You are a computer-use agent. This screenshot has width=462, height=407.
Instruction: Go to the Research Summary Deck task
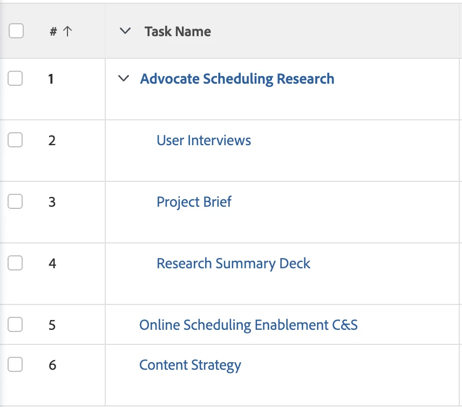(233, 263)
